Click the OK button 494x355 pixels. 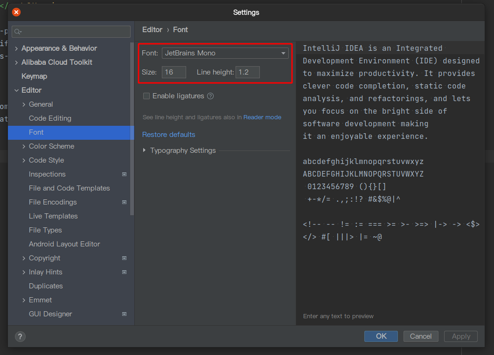click(x=381, y=336)
